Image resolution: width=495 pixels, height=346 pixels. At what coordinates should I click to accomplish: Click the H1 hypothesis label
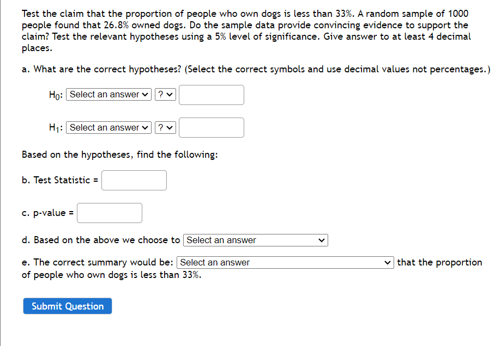tap(57, 127)
